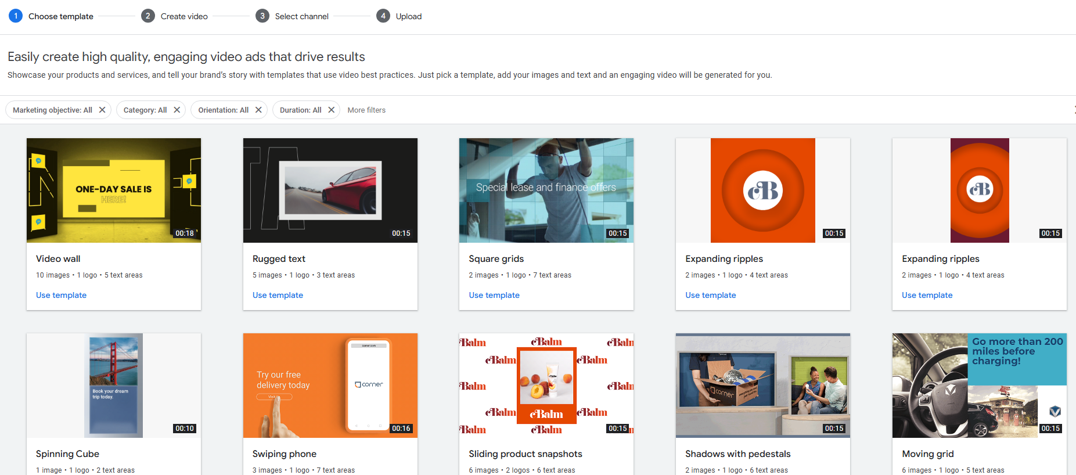Use template for the Square grids card

[494, 295]
